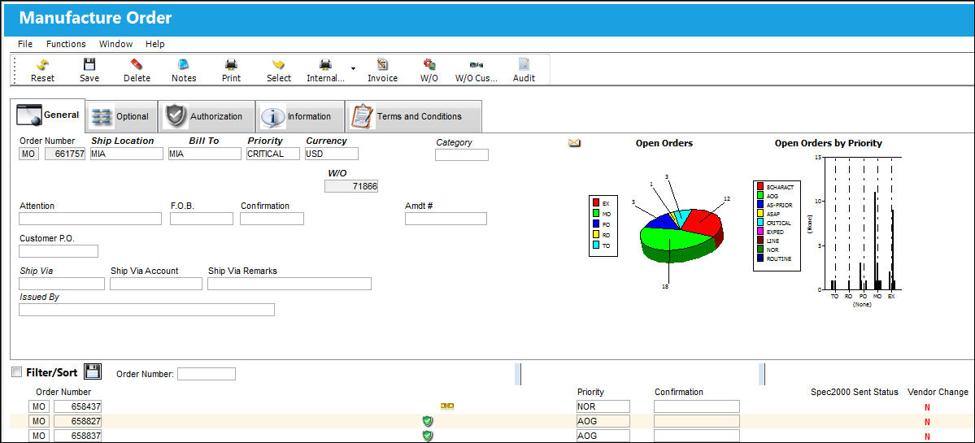Click the Priority field showing CRITICAL

(x=273, y=154)
